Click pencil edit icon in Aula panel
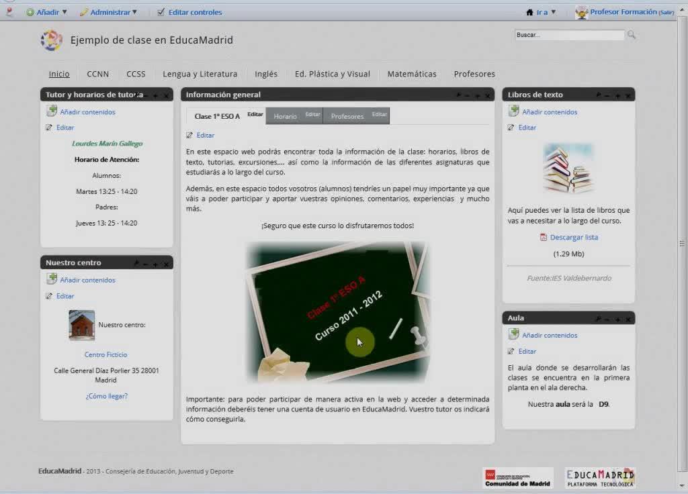688x494 pixels. coord(511,351)
